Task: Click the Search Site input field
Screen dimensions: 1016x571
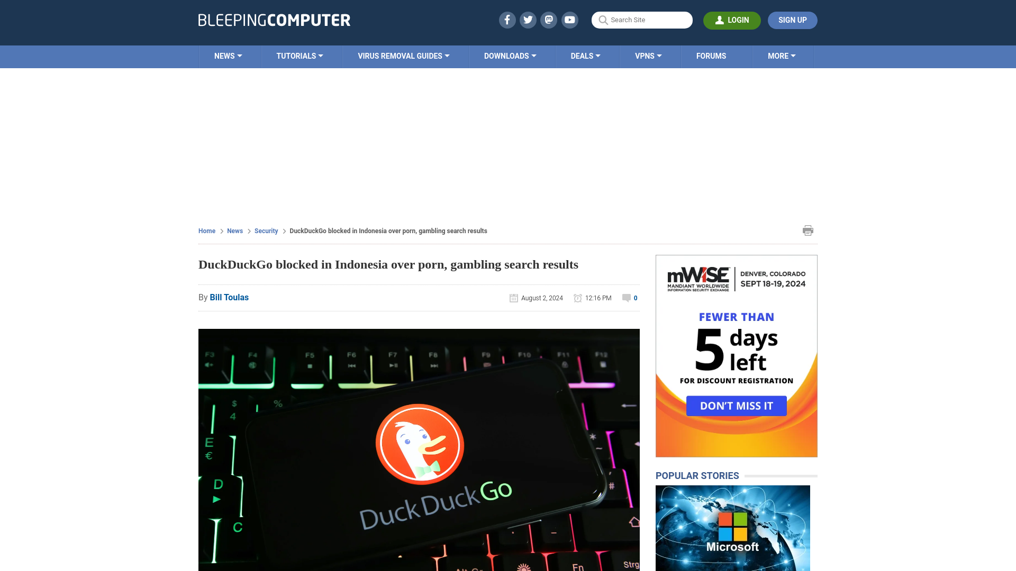Action: (642, 20)
